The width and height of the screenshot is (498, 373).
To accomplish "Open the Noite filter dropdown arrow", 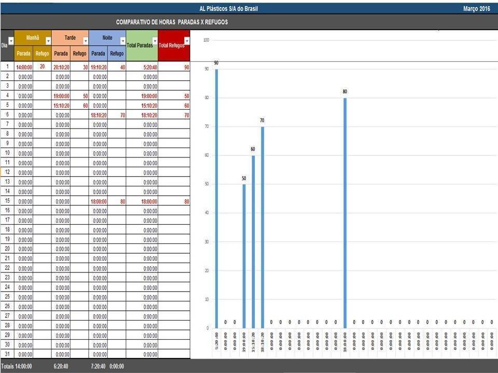I will click(x=123, y=41).
